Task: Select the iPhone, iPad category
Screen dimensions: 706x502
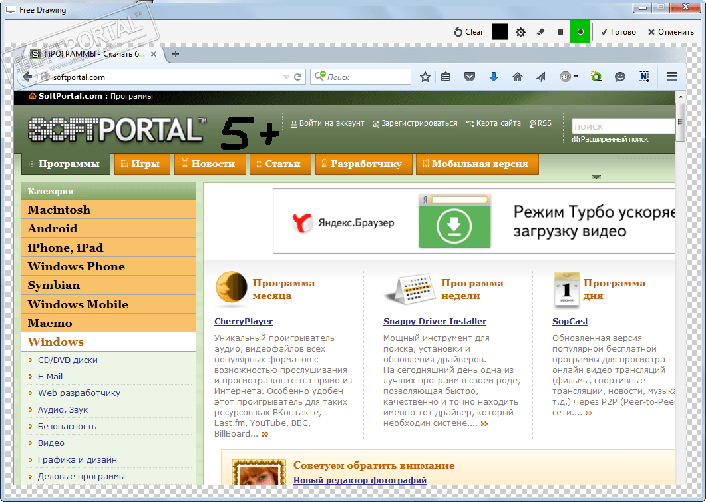Action: coord(108,248)
